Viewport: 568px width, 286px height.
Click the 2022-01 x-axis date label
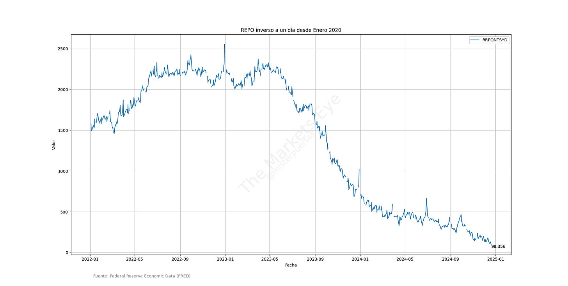click(x=90, y=259)
